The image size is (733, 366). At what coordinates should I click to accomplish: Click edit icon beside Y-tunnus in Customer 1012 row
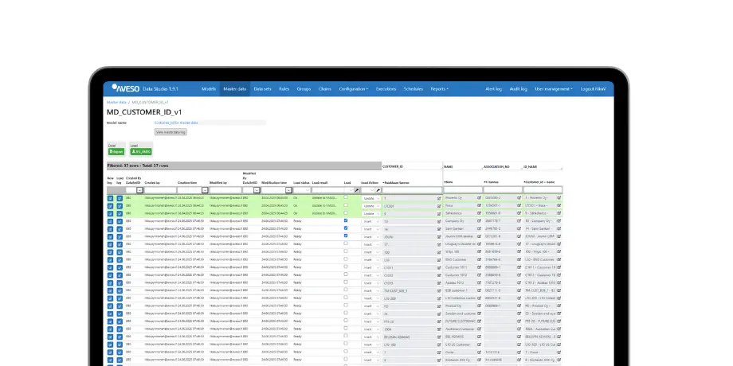tap(519, 275)
